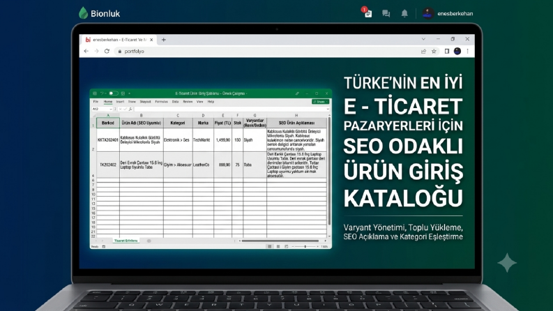Viewport: 553px width, 311px height.
Task: Open the browser three-dot menu
Action: point(468,51)
